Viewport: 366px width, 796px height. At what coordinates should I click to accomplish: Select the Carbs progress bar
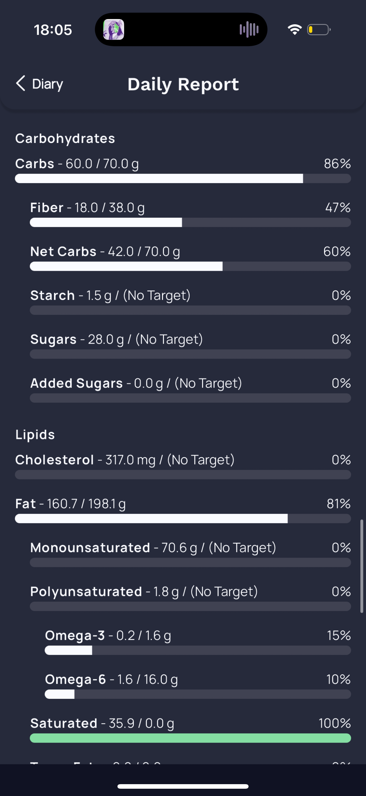pos(183,179)
